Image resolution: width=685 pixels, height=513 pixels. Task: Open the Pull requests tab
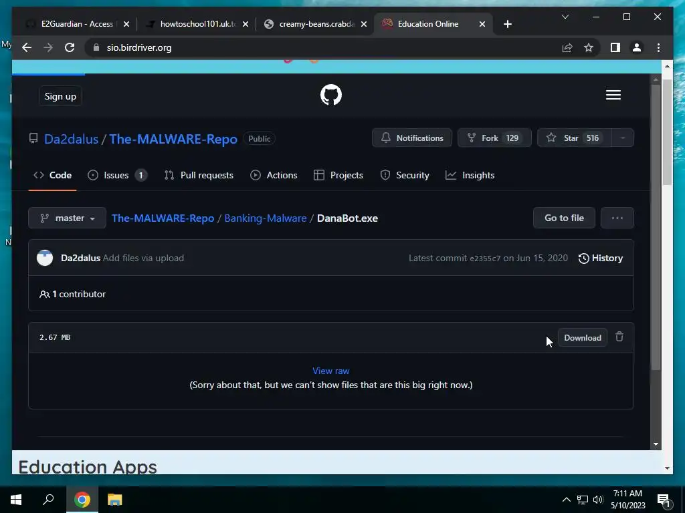(x=199, y=175)
